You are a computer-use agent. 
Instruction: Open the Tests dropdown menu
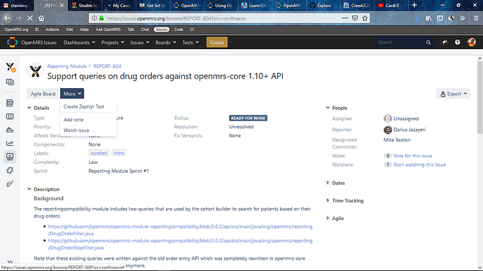coord(190,43)
